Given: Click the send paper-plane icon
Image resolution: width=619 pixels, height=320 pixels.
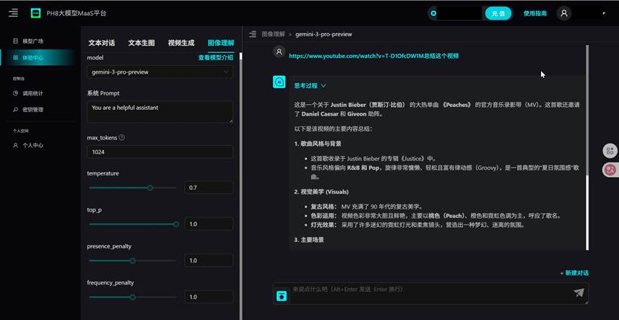Looking at the screenshot, I should pos(579,293).
